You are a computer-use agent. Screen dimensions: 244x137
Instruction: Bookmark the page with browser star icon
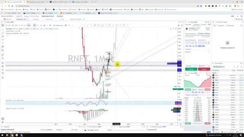(x=201, y=6)
